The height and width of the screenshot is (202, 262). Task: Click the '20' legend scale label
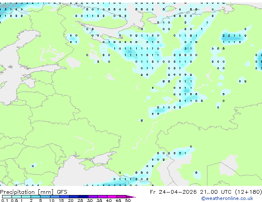click(71, 200)
